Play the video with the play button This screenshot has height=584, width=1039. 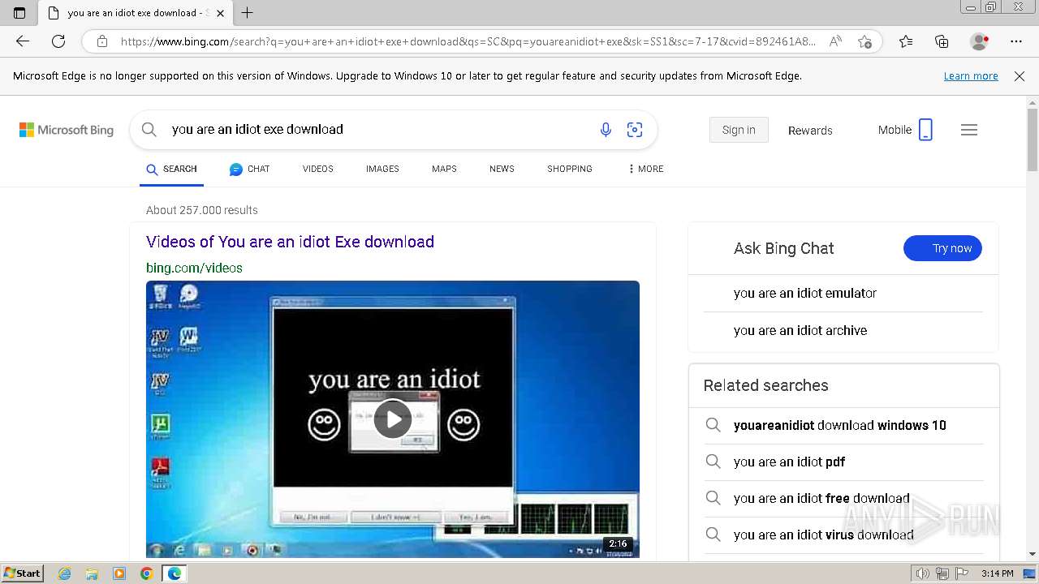point(393,419)
